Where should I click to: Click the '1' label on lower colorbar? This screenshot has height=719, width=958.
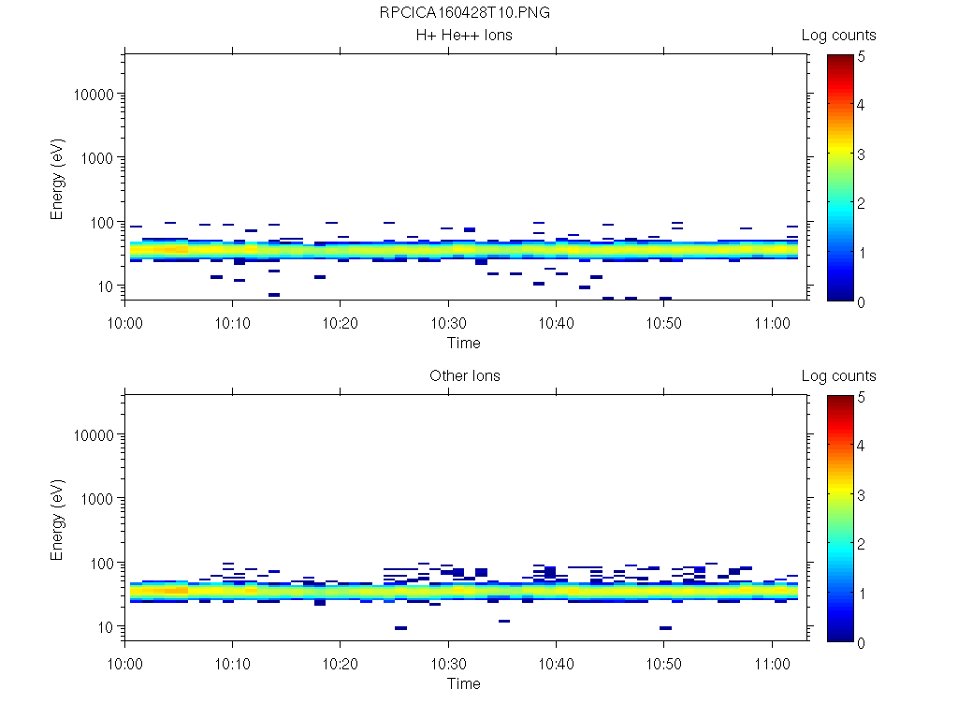pyautogui.click(x=861, y=594)
